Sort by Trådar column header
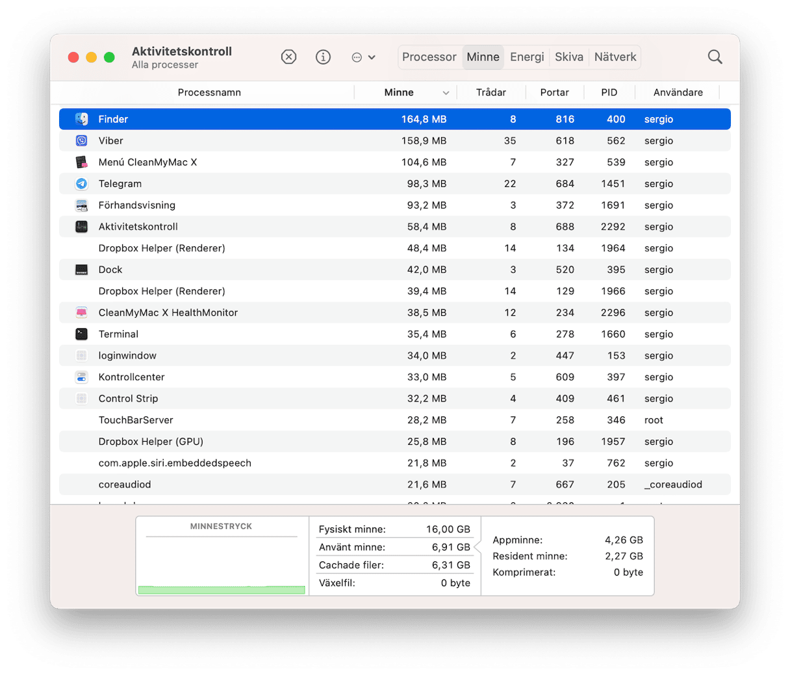Screen dimensions: 790x675 pyautogui.click(x=491, y=92)
